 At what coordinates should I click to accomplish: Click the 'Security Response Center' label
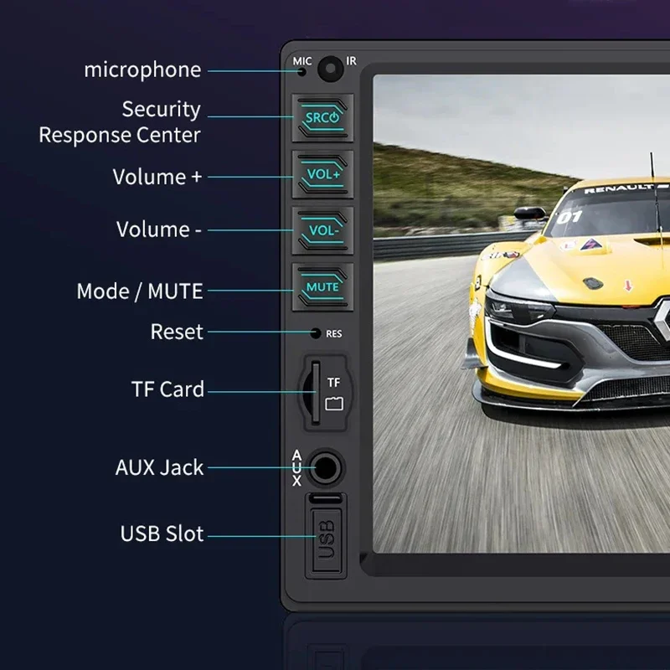tap(121, 122)
